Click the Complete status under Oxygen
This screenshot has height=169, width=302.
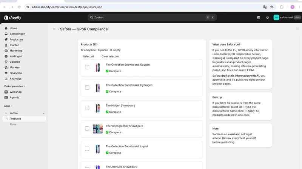tap(113, 71)
